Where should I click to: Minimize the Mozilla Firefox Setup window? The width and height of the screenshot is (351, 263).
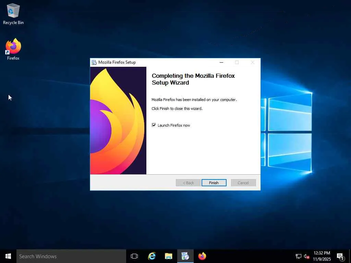pos(221,62)
